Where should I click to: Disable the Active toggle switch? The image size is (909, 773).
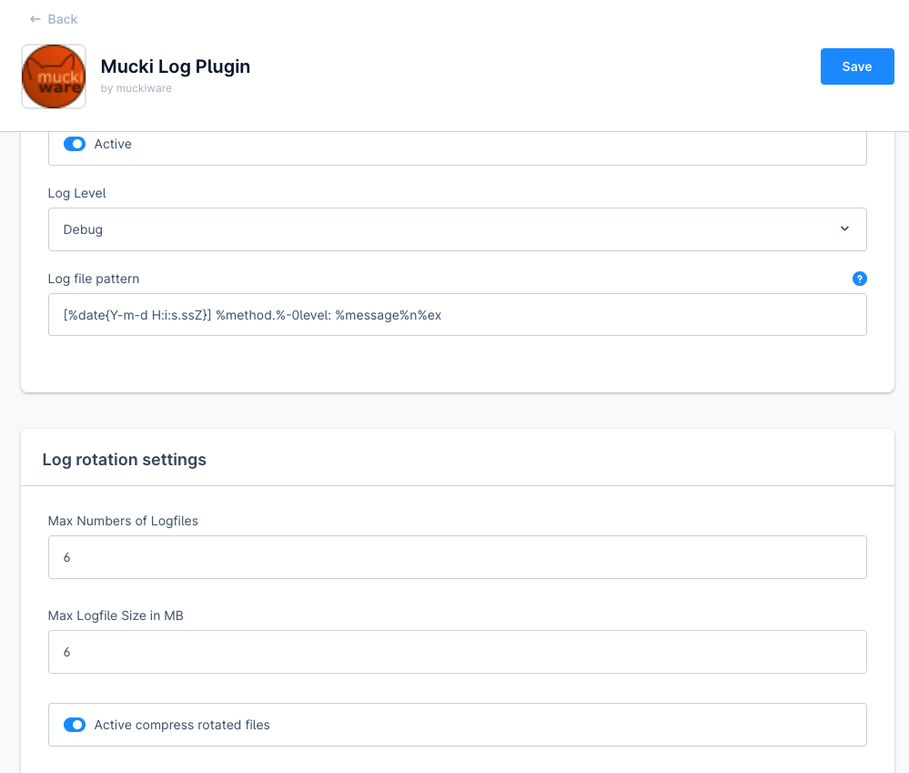pos(75,144)
